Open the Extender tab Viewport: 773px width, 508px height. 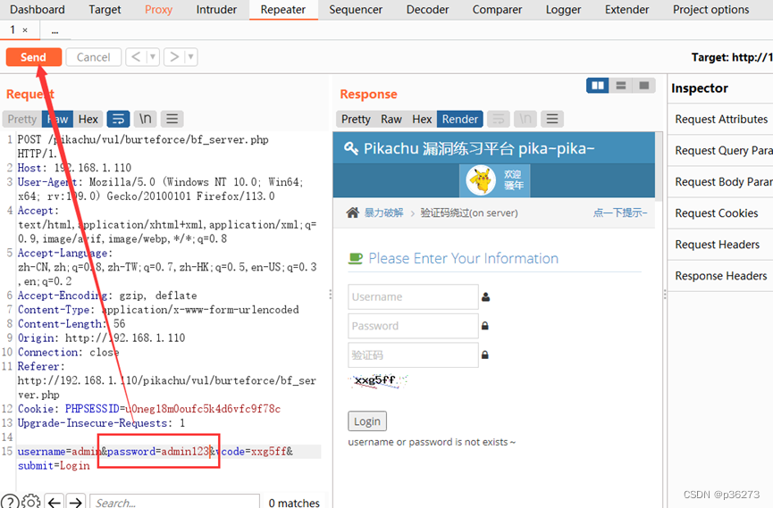pyautogui.click(x=626, y=9)
